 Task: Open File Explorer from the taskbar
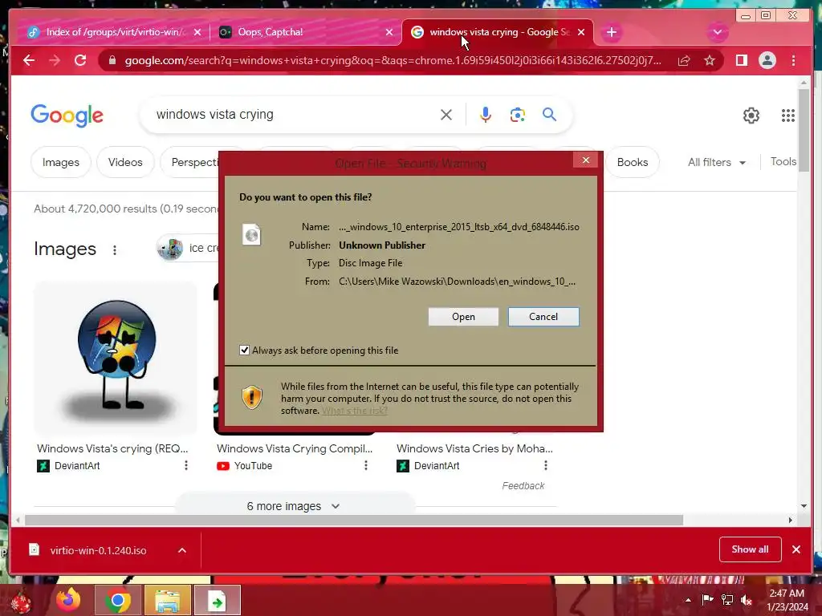(167, 600)
